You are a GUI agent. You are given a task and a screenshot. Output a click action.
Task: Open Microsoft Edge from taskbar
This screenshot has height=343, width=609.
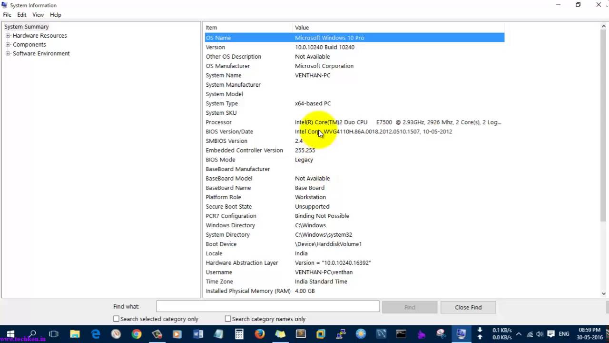tap(96, 334)
